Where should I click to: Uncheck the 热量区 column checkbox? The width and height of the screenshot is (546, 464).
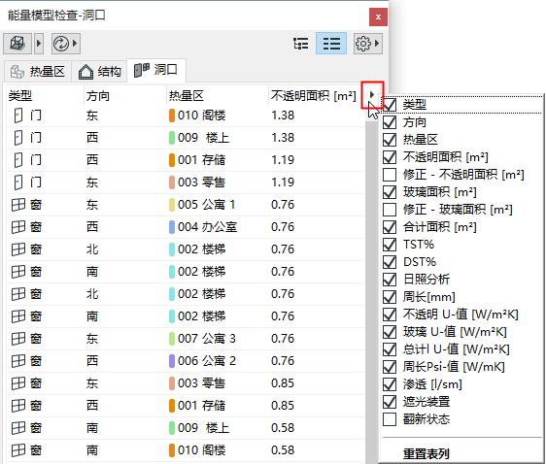tap(390, 140)
